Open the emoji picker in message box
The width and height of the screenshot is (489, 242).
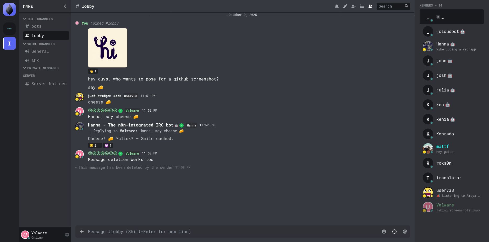384,232
